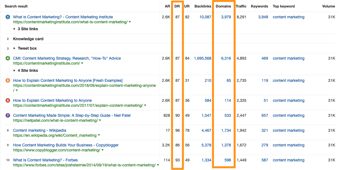Click the blue position 1 badge
The height and width of the screenshot is (170, 339).
pyautogui.click(x=8, y=17)
